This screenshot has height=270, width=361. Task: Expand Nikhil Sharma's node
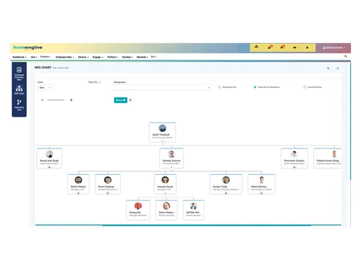pos(261,193)
